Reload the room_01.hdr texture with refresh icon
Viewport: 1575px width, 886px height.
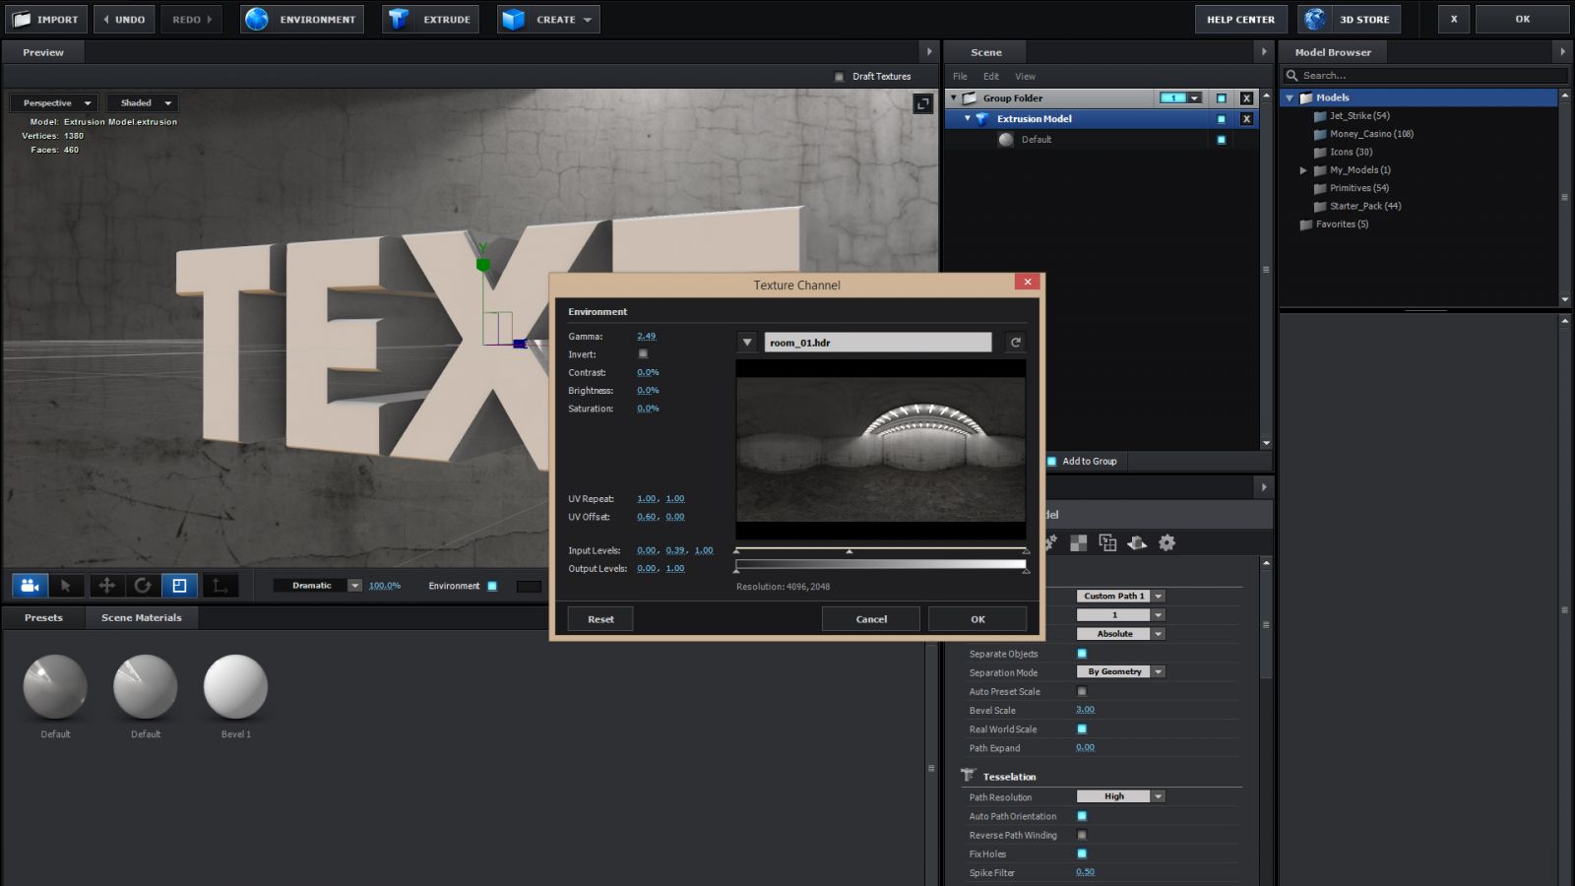tap(1014, 342)
